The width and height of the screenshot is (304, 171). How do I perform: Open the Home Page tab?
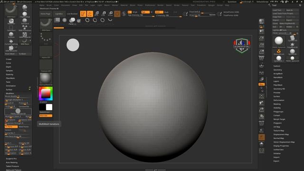pyautogui.click(x=46, y=14)
